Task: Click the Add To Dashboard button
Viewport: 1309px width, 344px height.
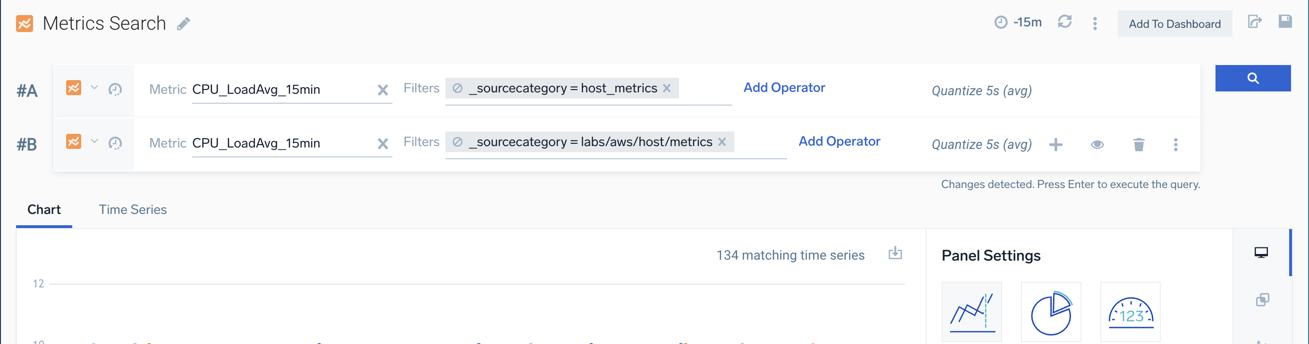Action: click(1174, 24)
